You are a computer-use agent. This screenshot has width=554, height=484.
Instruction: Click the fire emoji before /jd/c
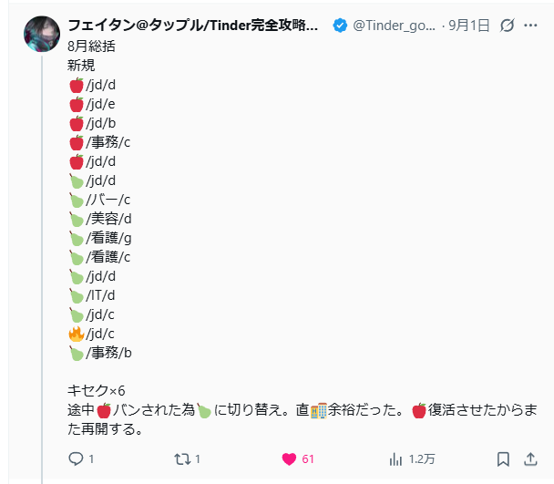[x=77, y=334]
